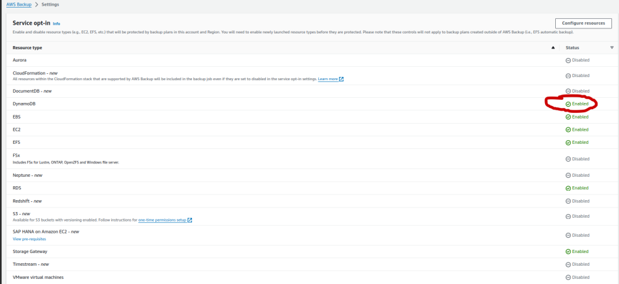The width and height of the screenshot is (619, 284).
Task: Open the AWS Backup breadcrumb link
Action: pos(18,5)
